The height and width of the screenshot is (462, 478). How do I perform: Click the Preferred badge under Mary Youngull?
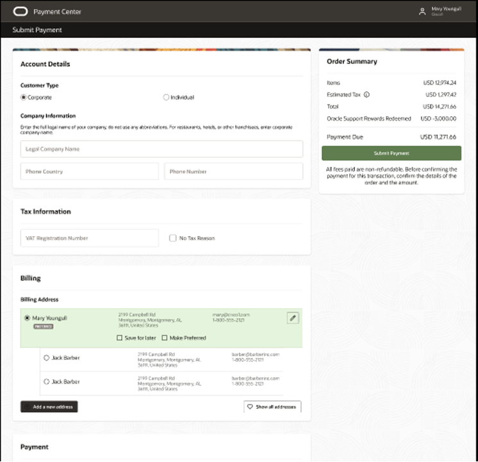coord(44,327)
